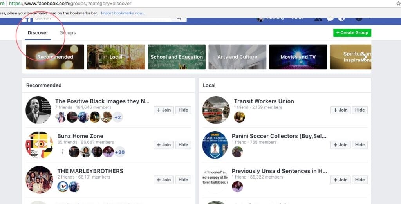Hide the Bunz Home Zone group
Image resolution: width=401 pixels, height=204 pixels.
pos(183,145)
